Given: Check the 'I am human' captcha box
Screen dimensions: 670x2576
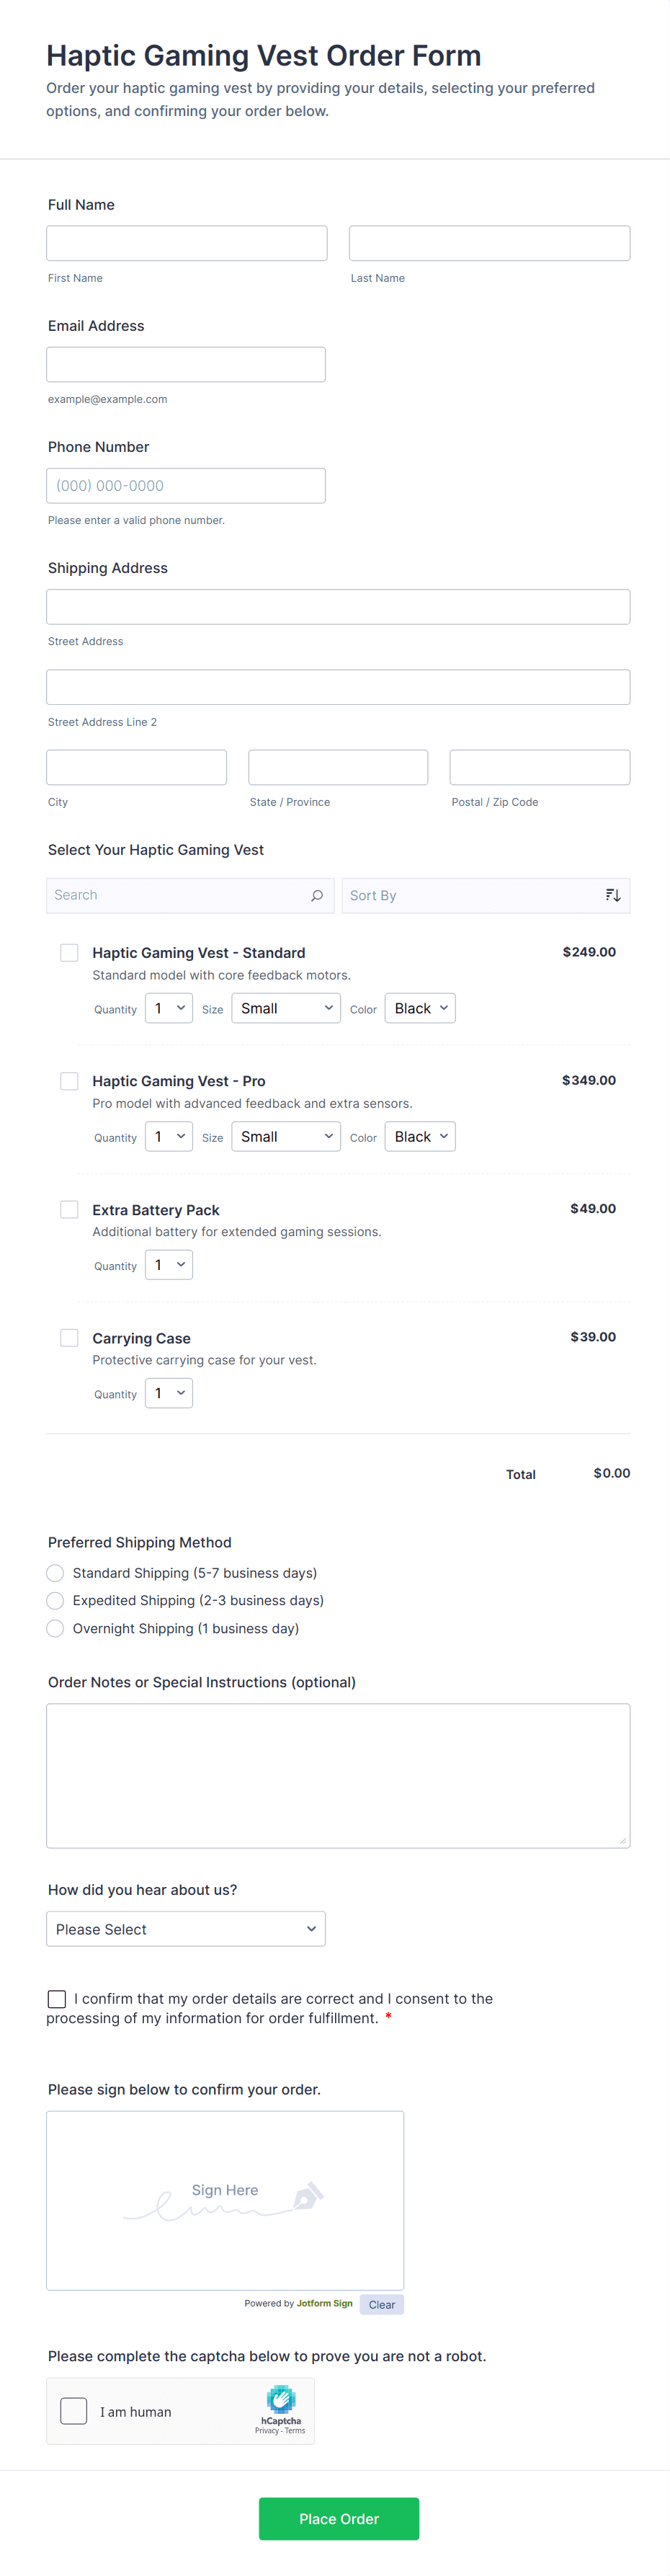Looking at the screenshot, I should tap(74, 2411).
